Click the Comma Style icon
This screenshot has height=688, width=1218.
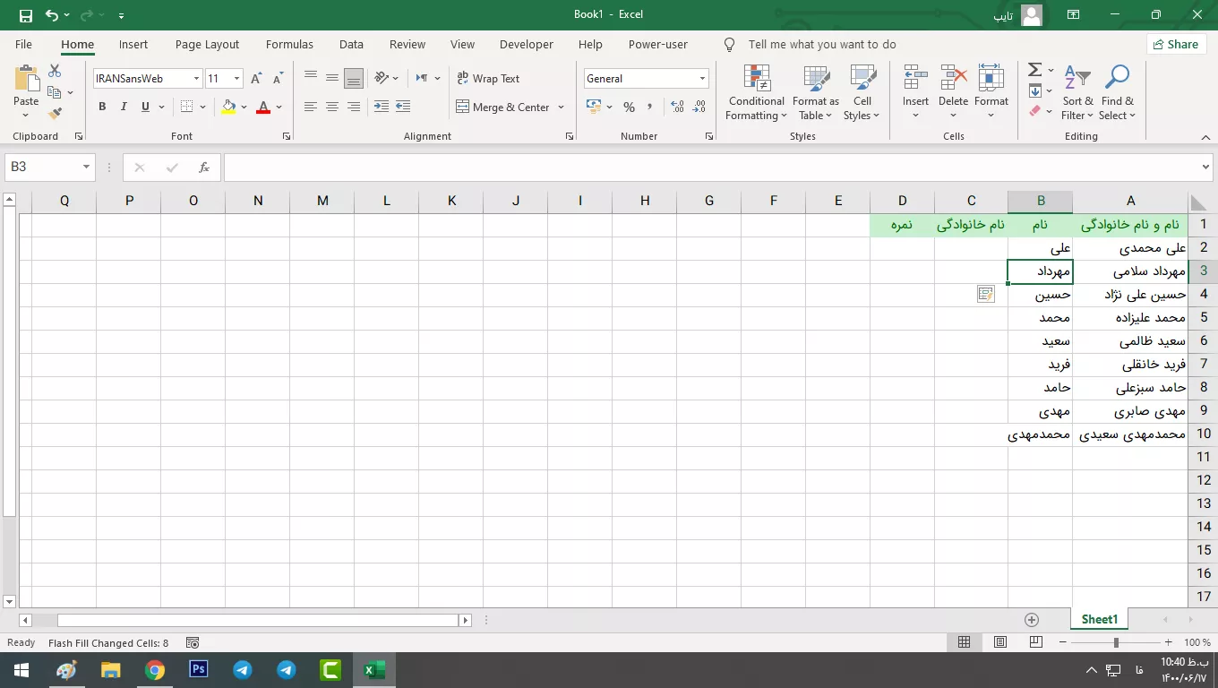coord(650,107)
